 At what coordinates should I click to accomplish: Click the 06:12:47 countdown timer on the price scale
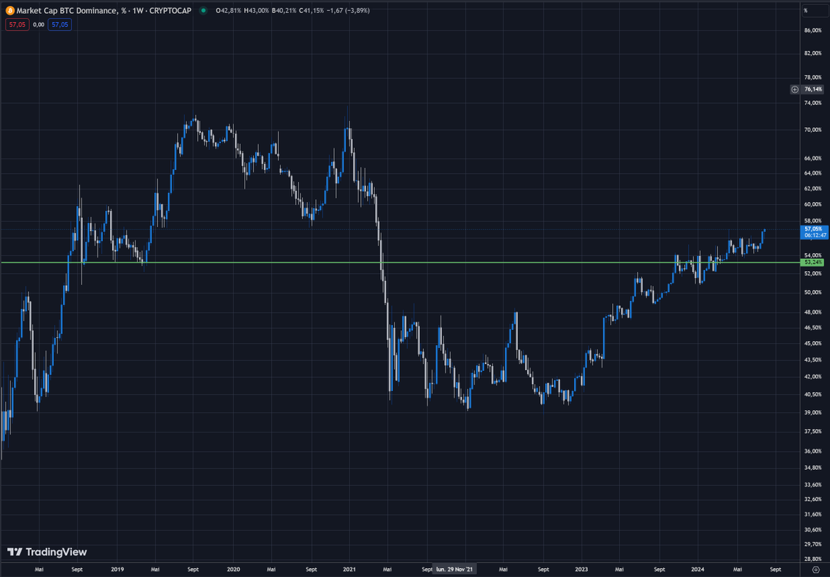pyautogui.click(x=814, y=235)
